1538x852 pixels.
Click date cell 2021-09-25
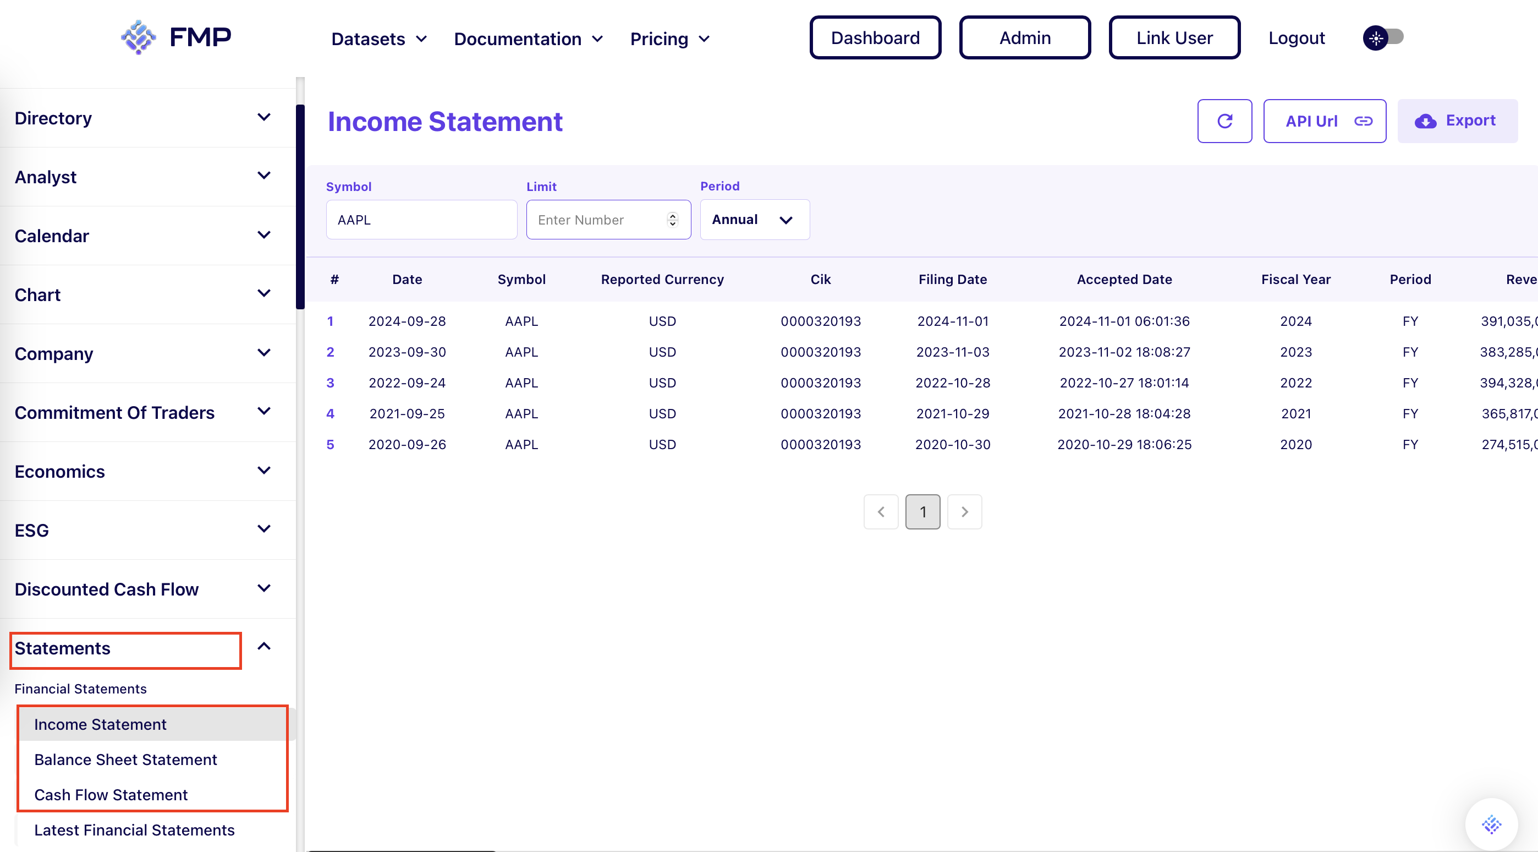(x=407, y=413)
